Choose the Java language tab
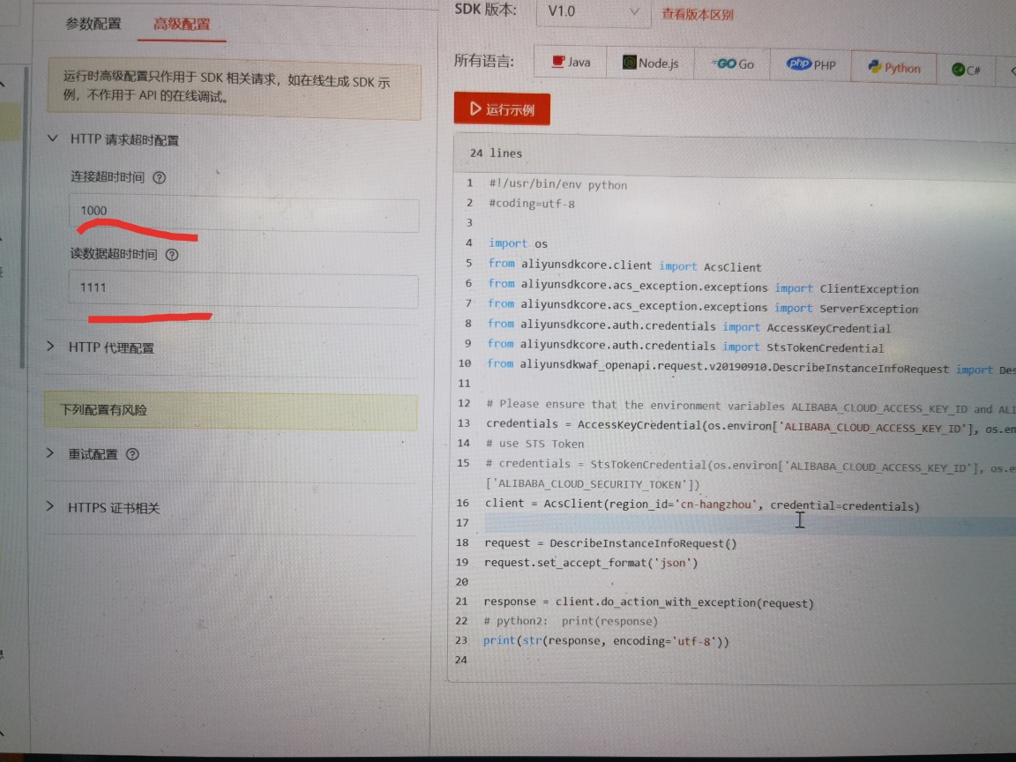 point(571,63)
